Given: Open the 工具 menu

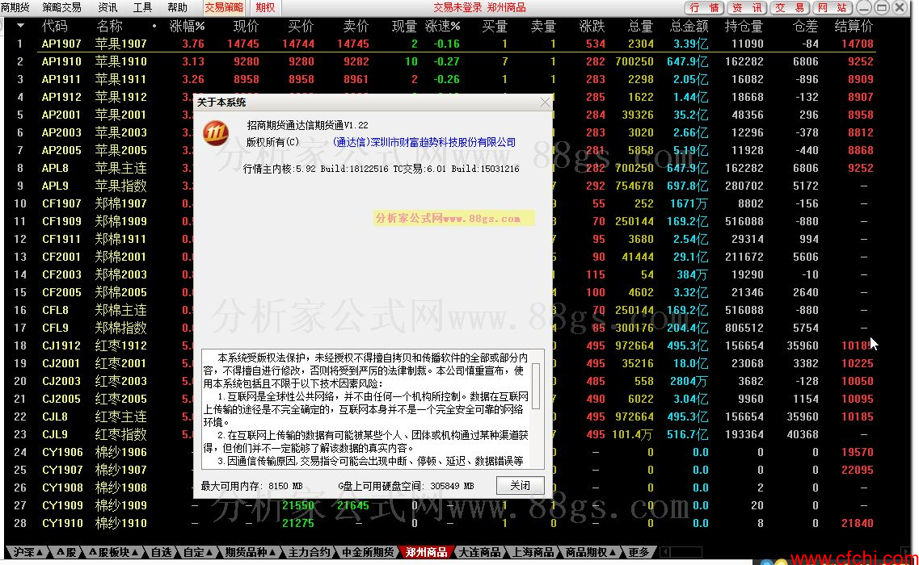Looking at the screenshot, I should pos(142,7).
